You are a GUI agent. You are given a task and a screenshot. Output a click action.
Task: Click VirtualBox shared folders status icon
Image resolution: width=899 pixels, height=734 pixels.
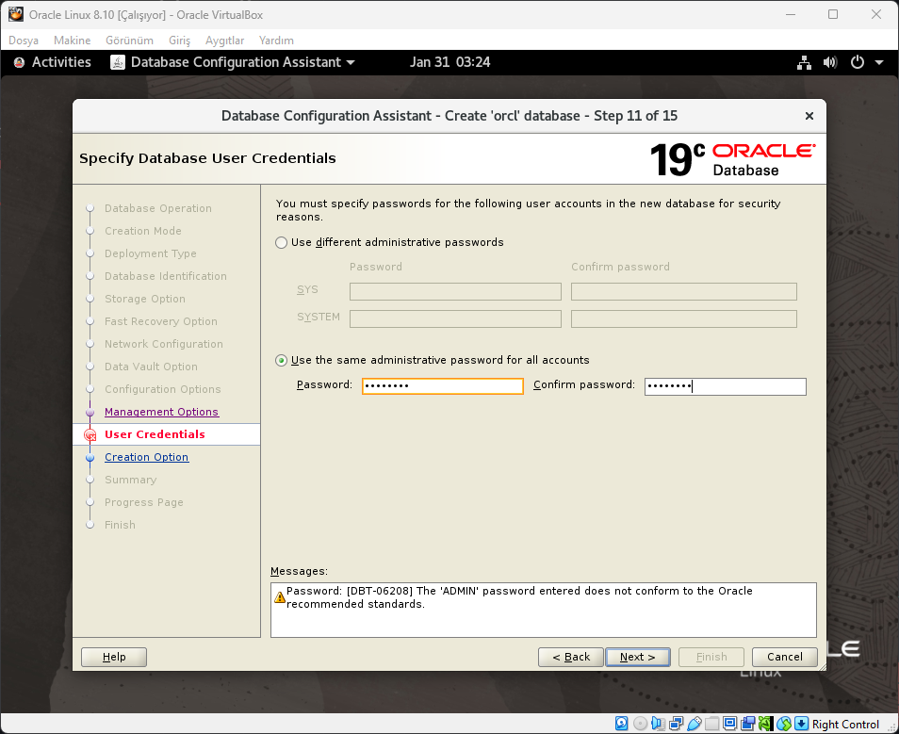point(712,724)
